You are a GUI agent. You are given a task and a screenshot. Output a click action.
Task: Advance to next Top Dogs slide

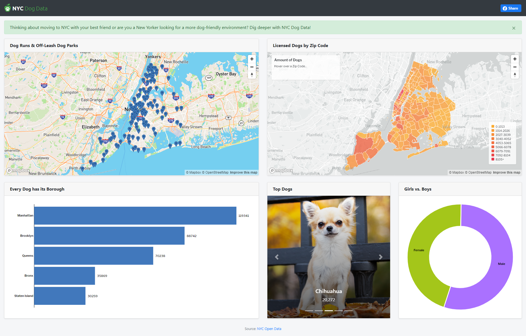click(x=381, y=257)
